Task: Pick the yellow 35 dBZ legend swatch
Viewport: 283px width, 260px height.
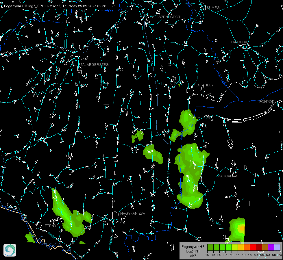Action: [241, 247]
